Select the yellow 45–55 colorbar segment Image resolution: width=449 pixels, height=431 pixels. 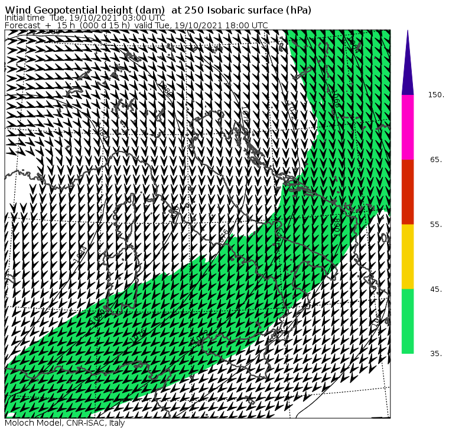tap(408, 256)
